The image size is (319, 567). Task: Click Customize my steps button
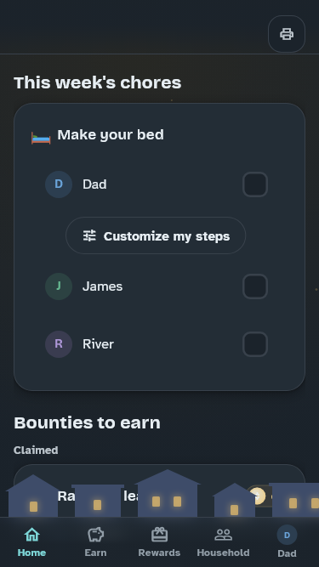(x=156, y=235)
